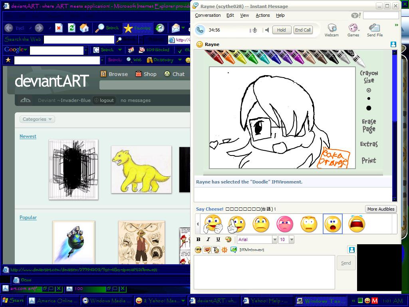The height and width of the screenshot is (307, 409).
Task: Toggle underline text formatting
Action: [x=218, y=239]
